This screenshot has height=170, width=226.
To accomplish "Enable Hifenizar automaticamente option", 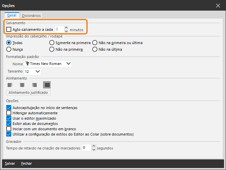I will pyautogui.click(x=9, y=113).
